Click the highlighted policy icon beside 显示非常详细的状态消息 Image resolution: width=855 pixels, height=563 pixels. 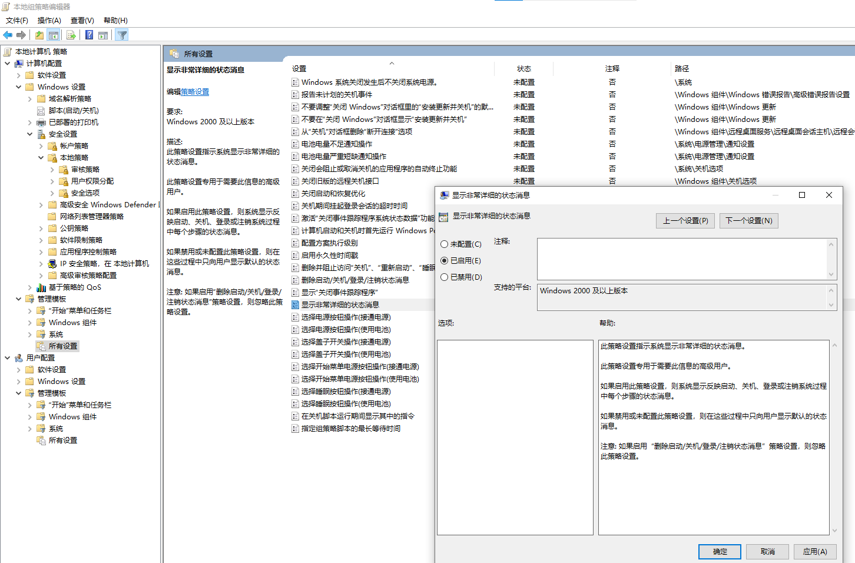tap(296, 305)
